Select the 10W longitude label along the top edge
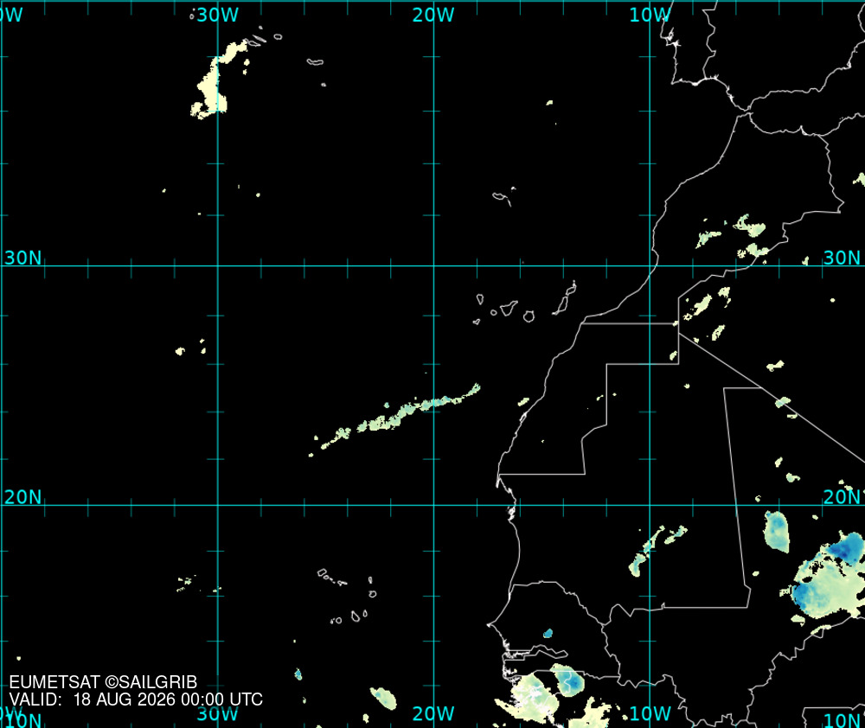The image size is (865, 728). [x=650, y=16]
